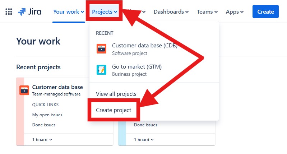Expand the 1 board dropdown on Customer data base card
This screenshot has height=154, width=287.
[42, 140]
